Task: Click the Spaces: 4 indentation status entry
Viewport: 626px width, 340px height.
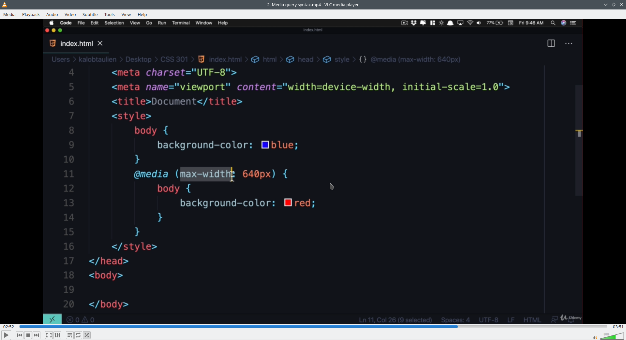Action: point(455,320)
